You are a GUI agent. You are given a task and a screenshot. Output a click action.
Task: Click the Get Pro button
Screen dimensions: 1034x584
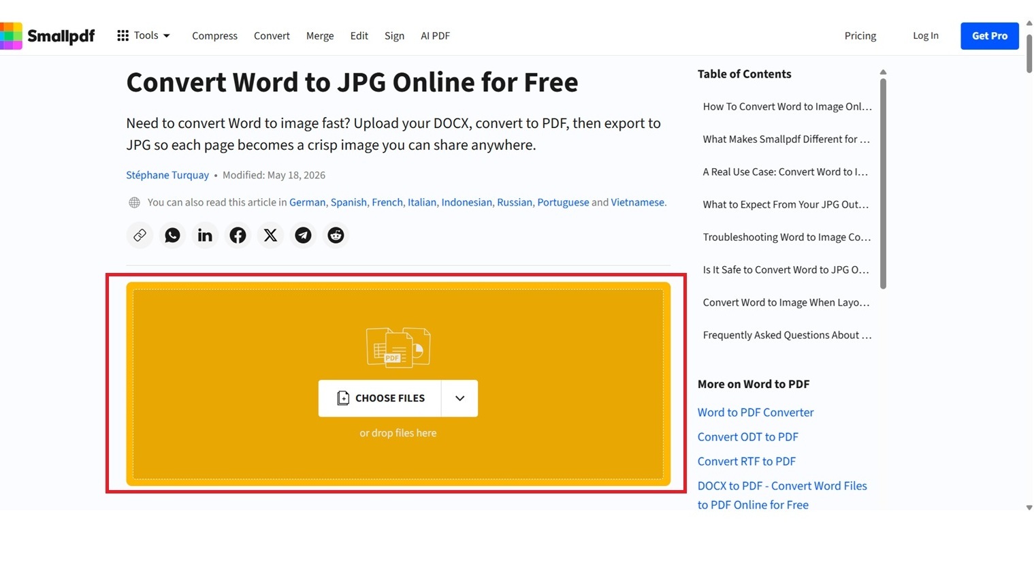click(990, 36)
